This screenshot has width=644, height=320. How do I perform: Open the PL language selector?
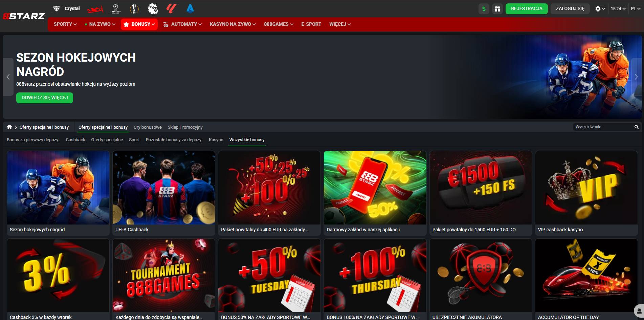[x=636, y=9]
